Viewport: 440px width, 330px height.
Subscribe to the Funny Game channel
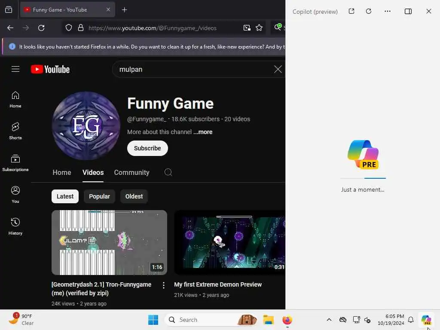pyautogui.click(x=147, y=148)
